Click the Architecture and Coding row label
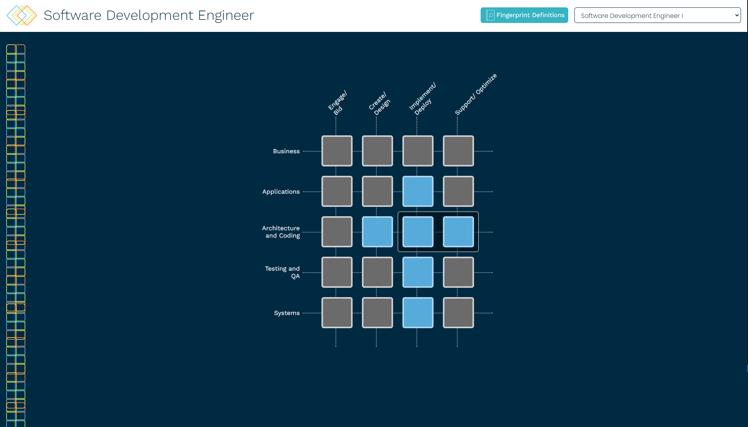 pos(281,232)
